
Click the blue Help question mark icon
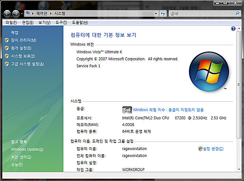(233, 29)
